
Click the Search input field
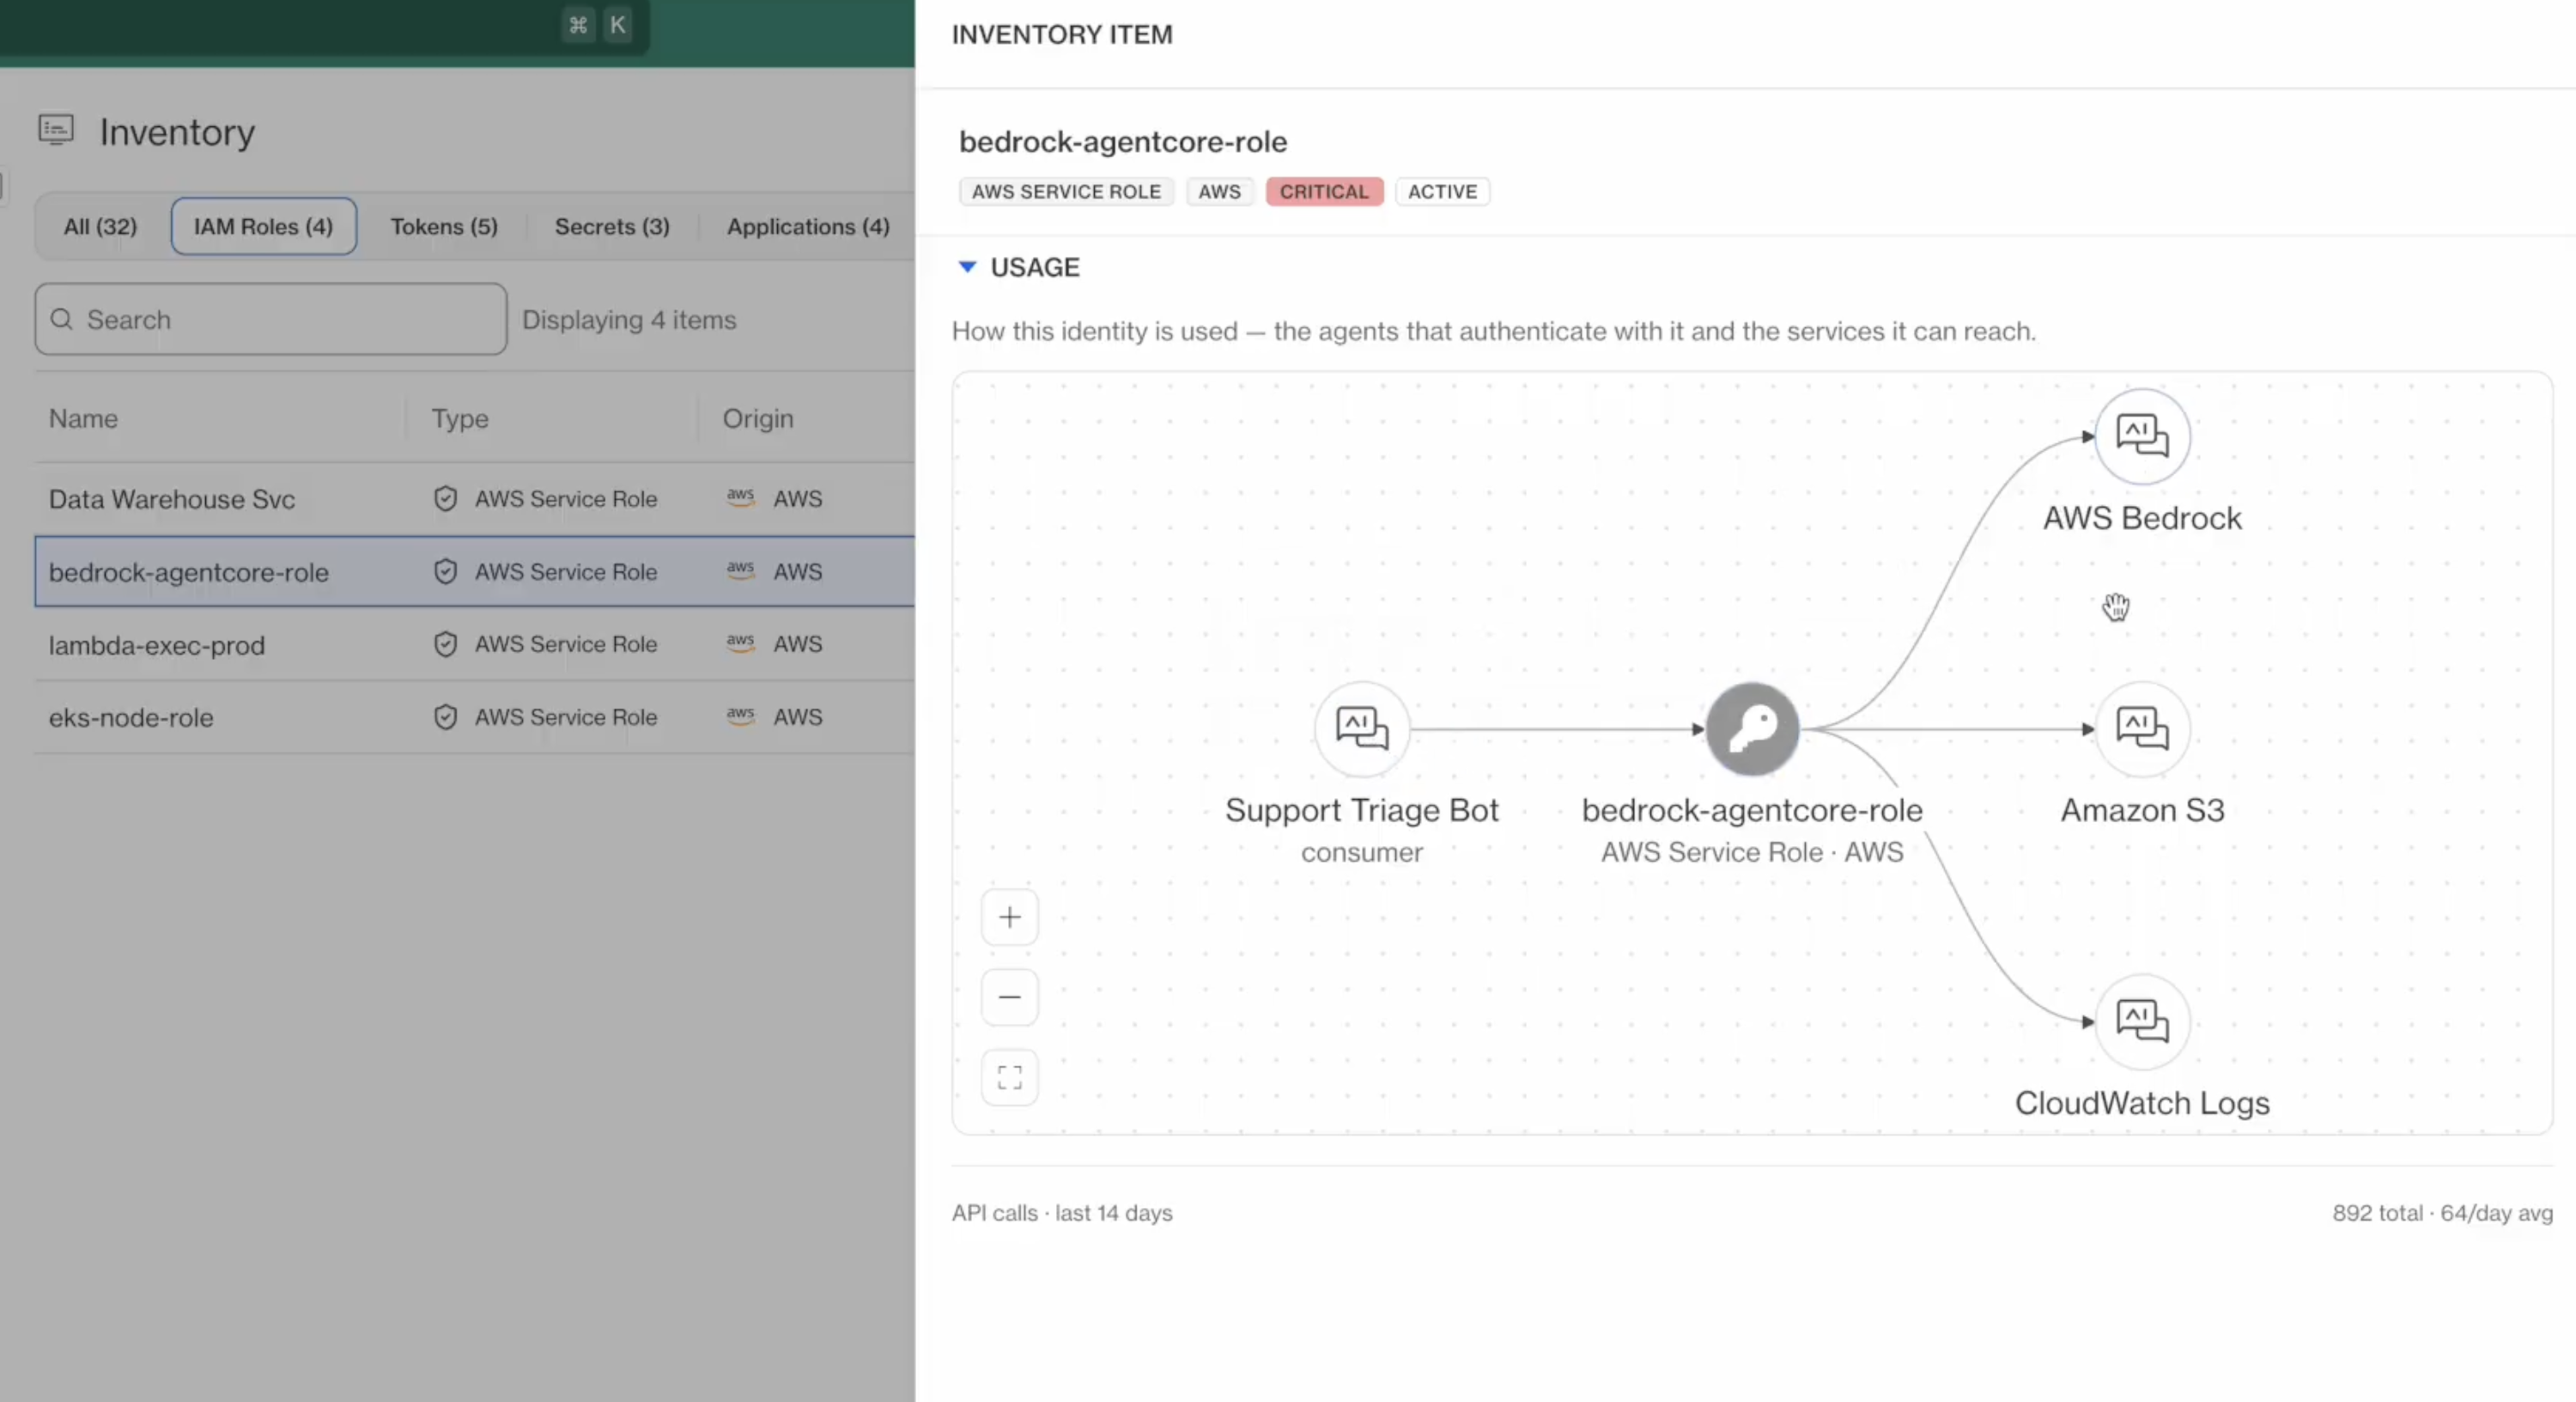(x=271, y=320)
